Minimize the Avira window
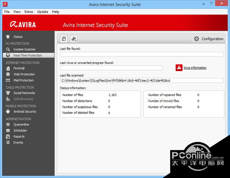This screenshot has width=230, height=178. coord(204,4)
